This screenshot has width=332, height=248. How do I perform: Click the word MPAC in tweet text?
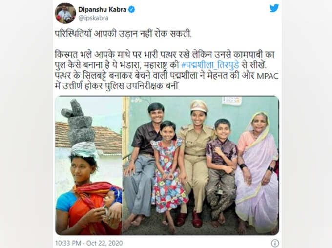(268, 76)
